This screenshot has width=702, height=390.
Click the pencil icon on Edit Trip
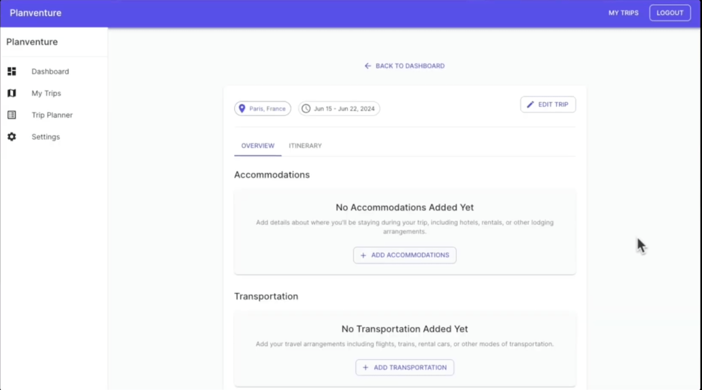[x=530, y=104]
